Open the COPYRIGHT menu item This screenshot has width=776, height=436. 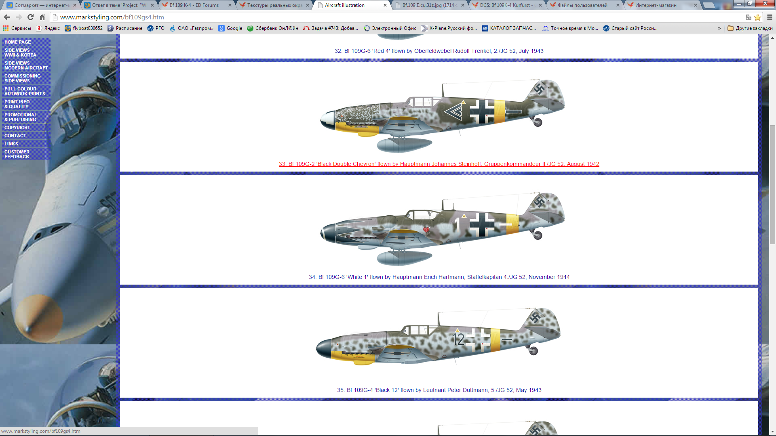[x=26, y=128]
